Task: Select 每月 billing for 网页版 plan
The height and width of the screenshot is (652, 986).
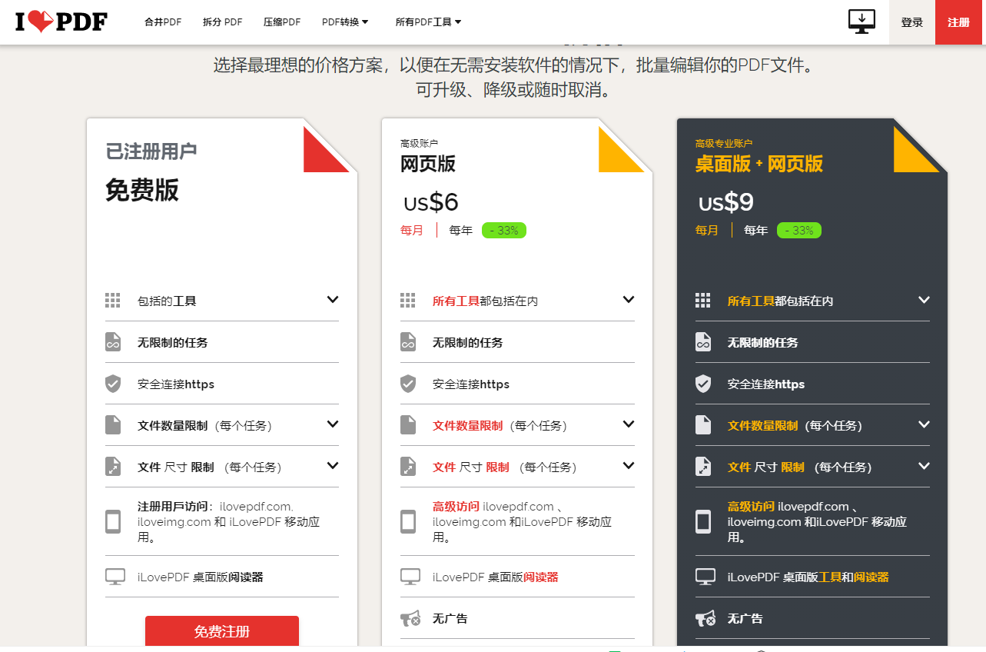Action: (x=412, y=230)
